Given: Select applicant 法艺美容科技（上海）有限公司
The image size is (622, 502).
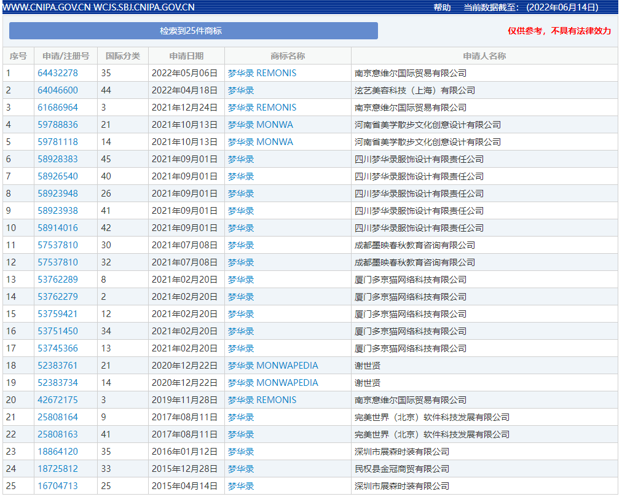Looking at the screenshot, I should pos(414,90).
